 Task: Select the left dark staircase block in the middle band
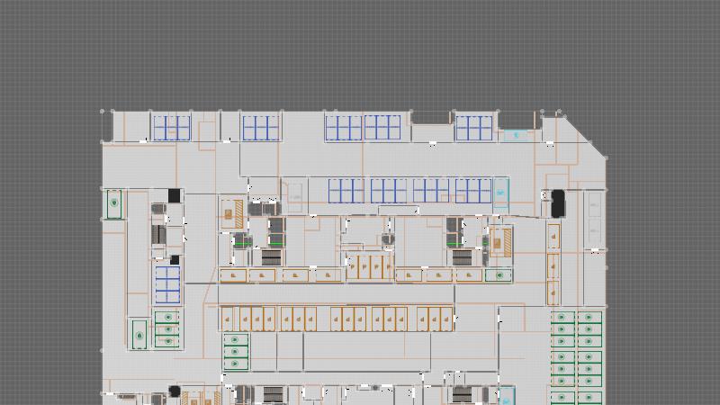(x=272, y=257)
